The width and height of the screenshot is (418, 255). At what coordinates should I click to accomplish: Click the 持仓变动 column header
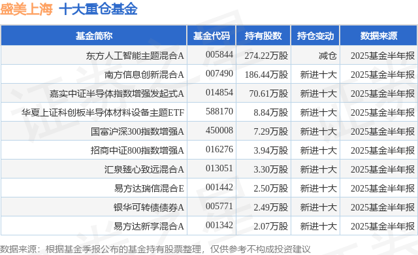coord(315,36)
